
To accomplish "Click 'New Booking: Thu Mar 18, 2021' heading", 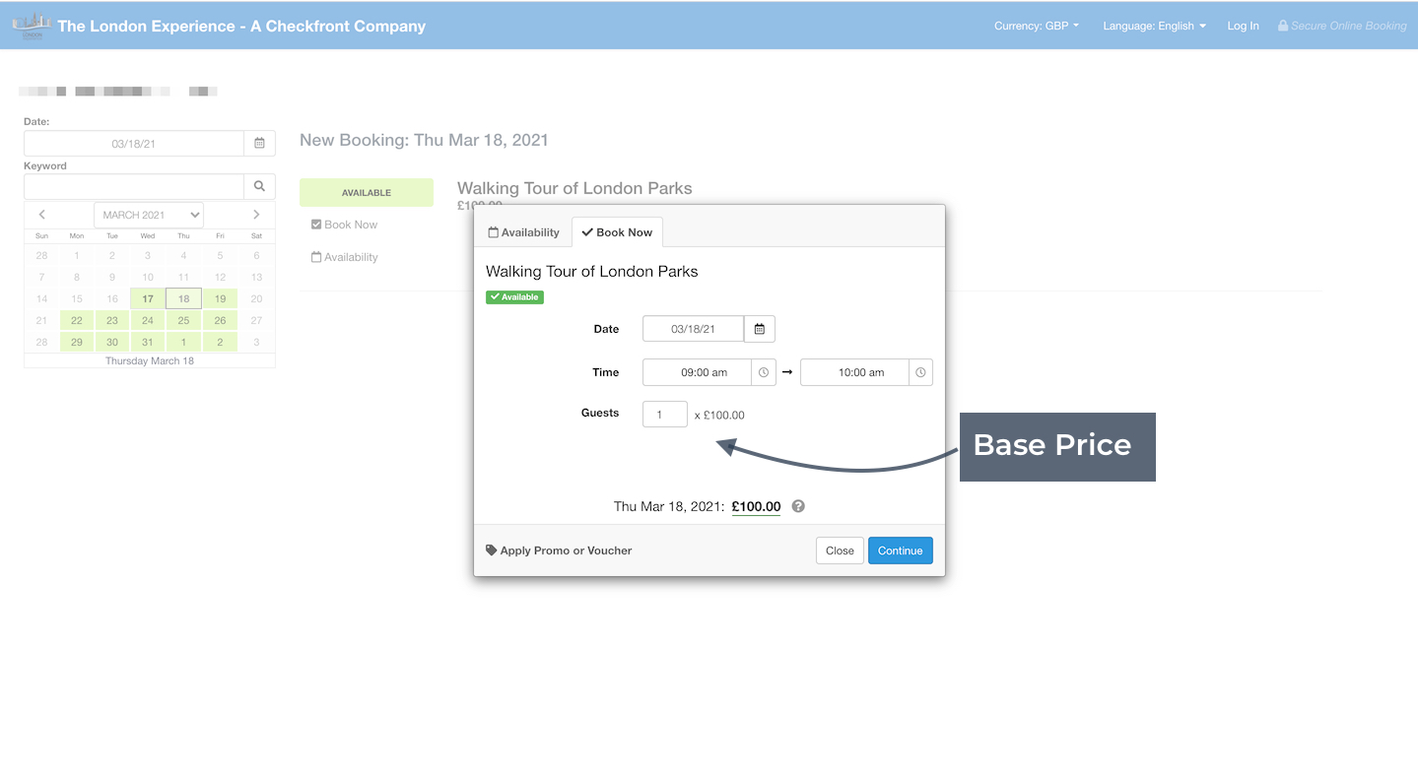I will pyautogui.click(x=424, y=140).
